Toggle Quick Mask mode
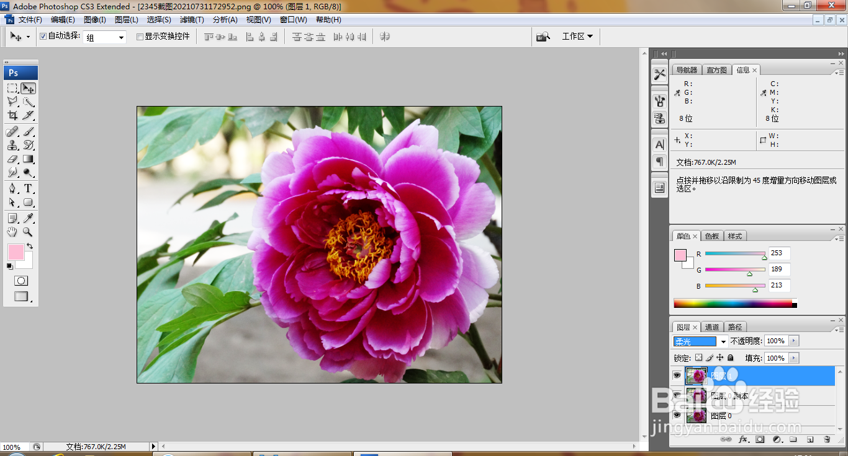 tap(21, 281)
